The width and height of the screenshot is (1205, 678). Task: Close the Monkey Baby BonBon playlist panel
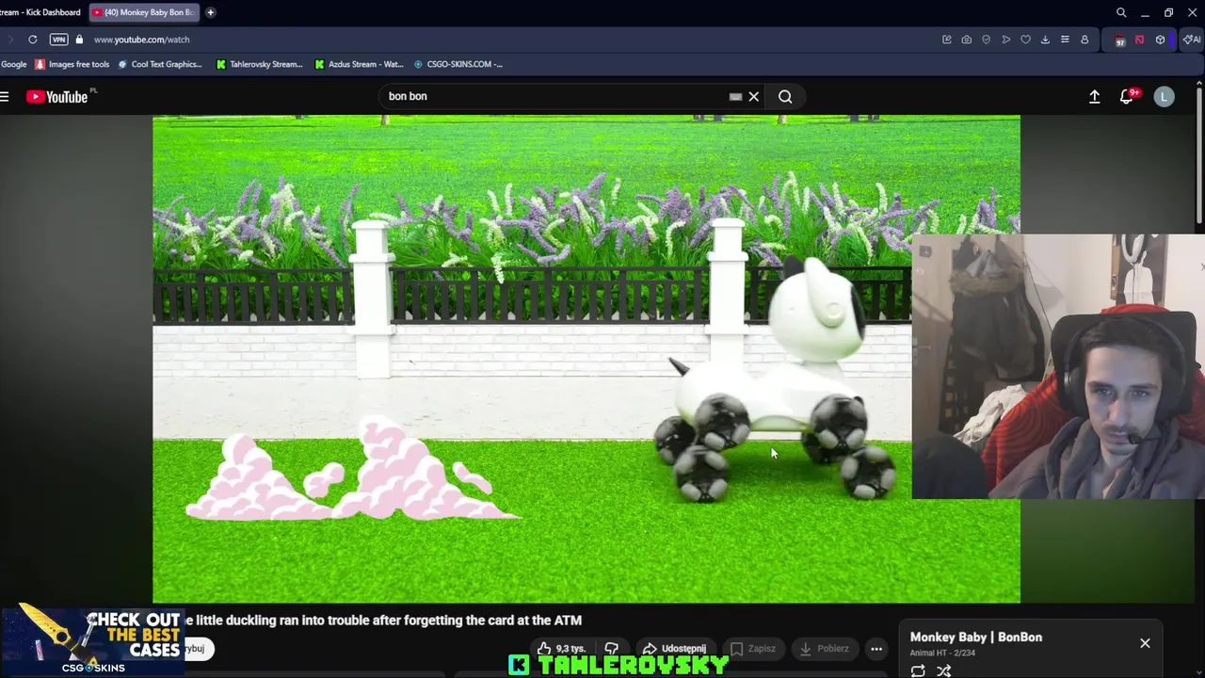[1145, 643]
